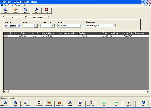Click the 10/03/2007 trip date cell
This screenshot has height=108, width=151.
[x=23, y=36]
